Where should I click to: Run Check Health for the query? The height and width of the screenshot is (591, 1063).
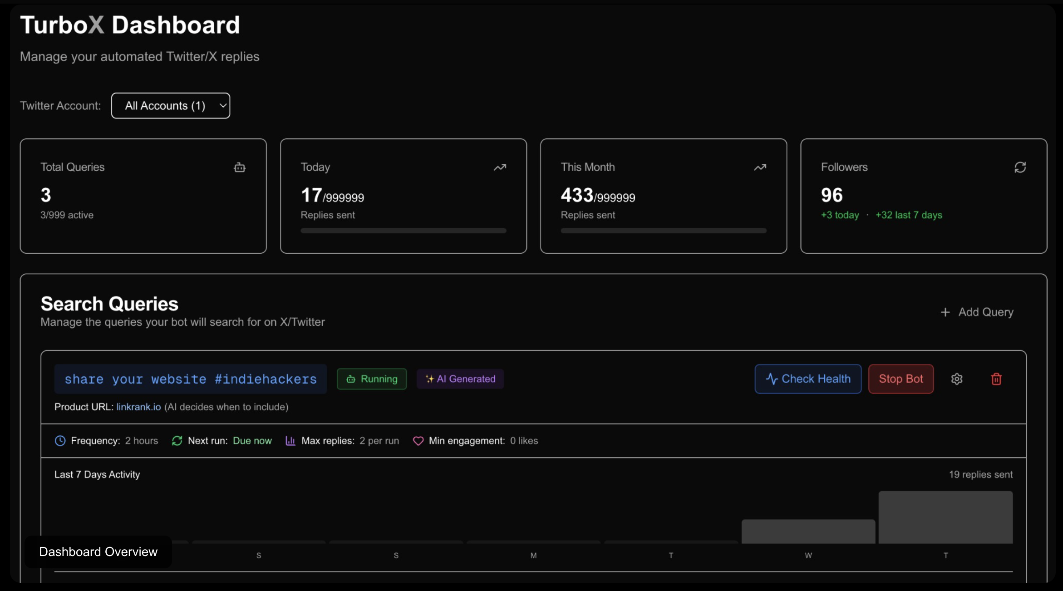(x=807, y=379)
